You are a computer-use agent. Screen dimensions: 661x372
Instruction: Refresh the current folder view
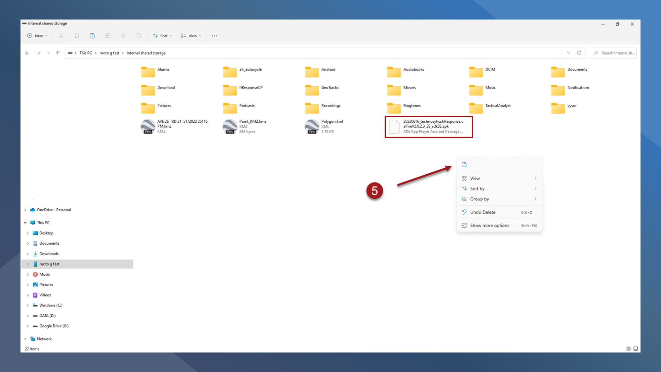[579, 53]
